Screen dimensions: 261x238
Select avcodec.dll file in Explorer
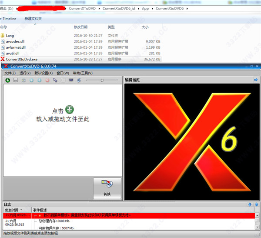coord(15,41)
